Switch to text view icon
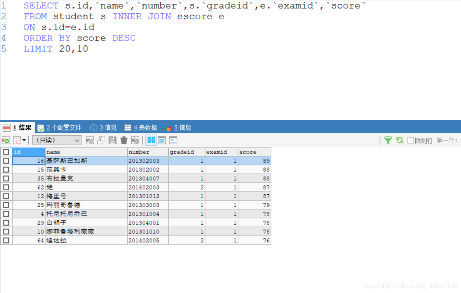The width and height of the screenshot is (461, 293). pos(173,140)
